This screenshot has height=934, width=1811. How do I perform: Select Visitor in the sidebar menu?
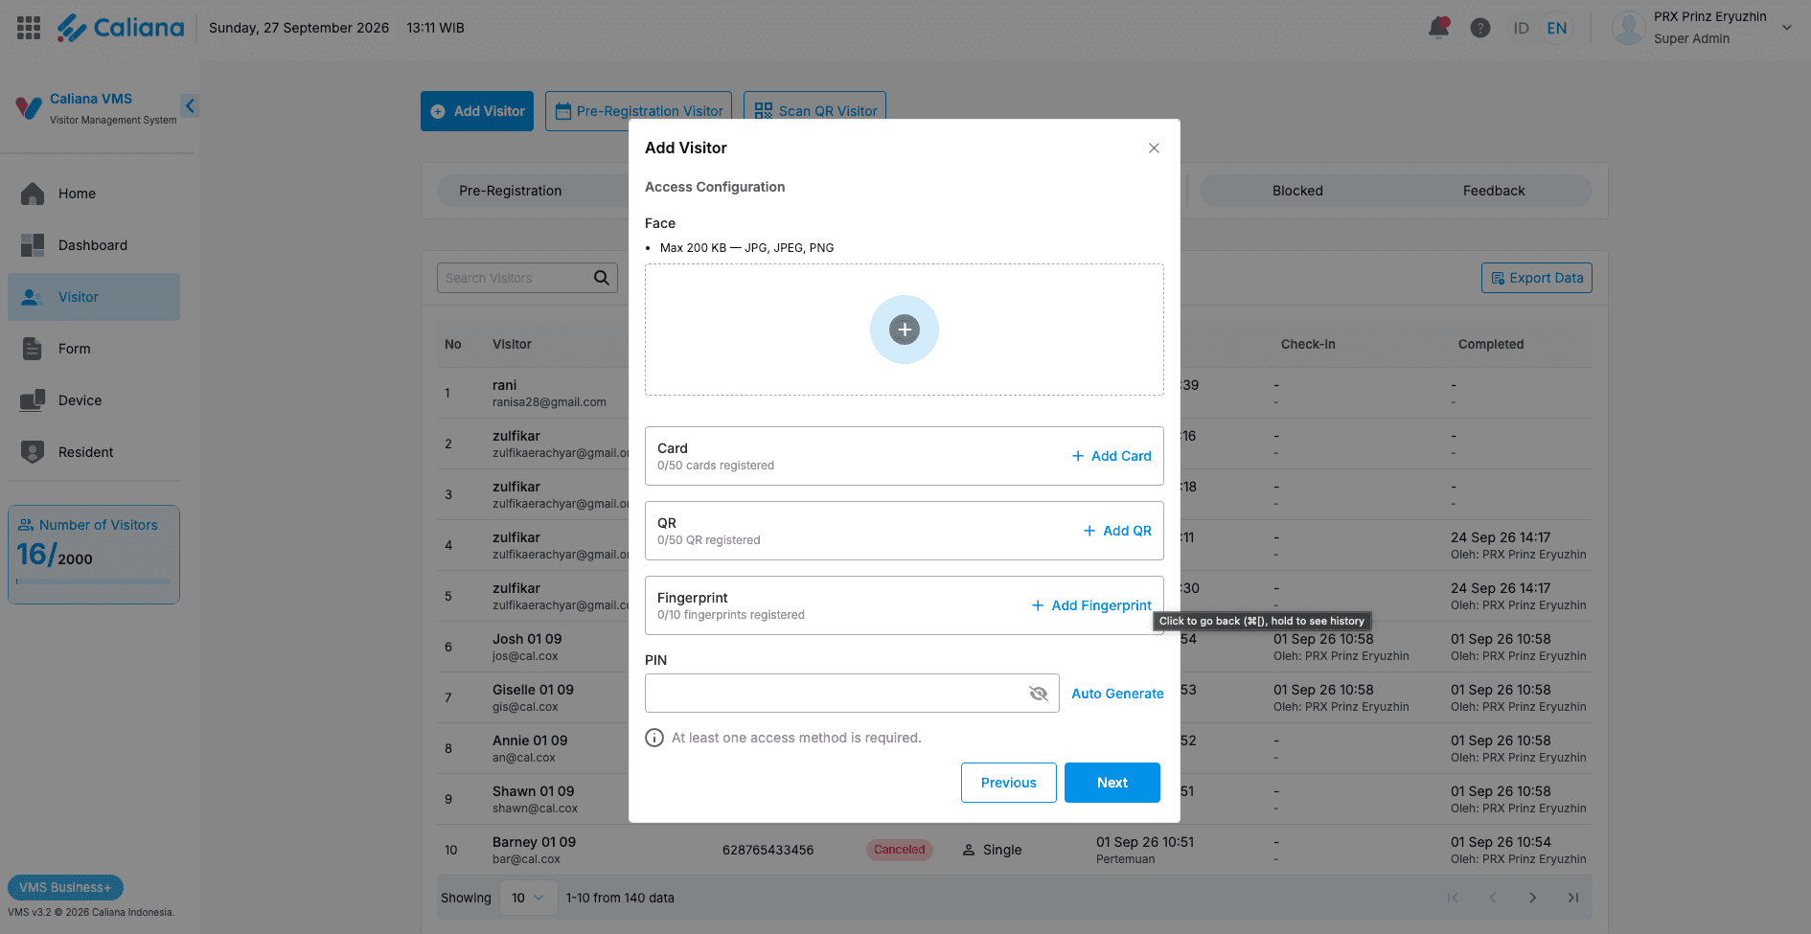pos(94,297)
